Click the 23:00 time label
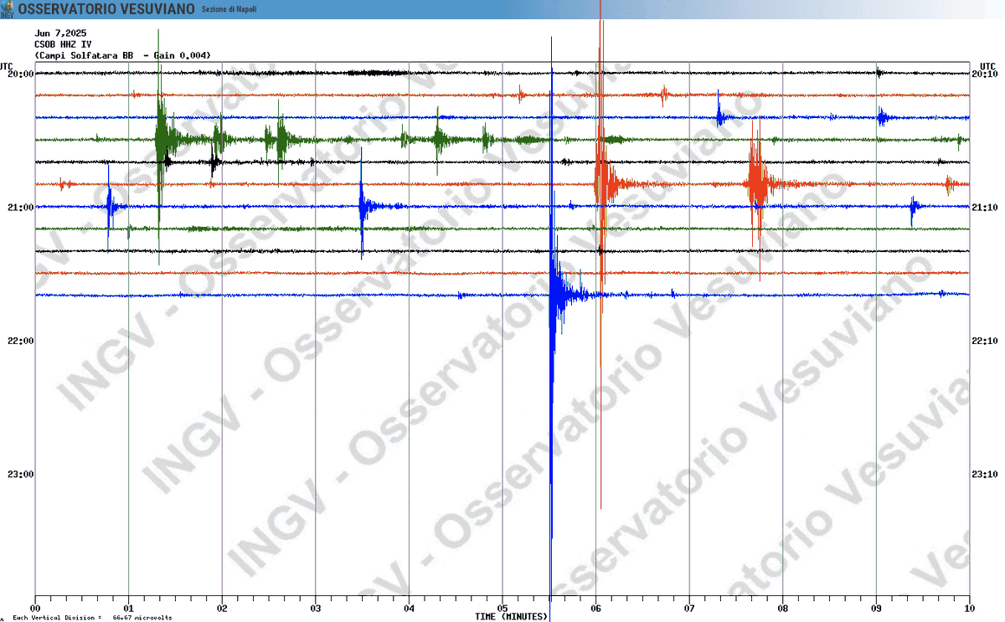 click(22, 474)
